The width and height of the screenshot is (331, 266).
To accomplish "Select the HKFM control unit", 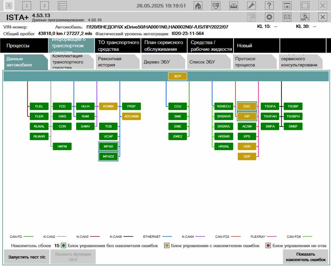I will tap(62, 146).
